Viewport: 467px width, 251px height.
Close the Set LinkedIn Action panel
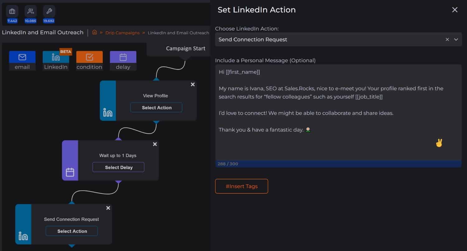pyautogui.click(x=455, y=10)
